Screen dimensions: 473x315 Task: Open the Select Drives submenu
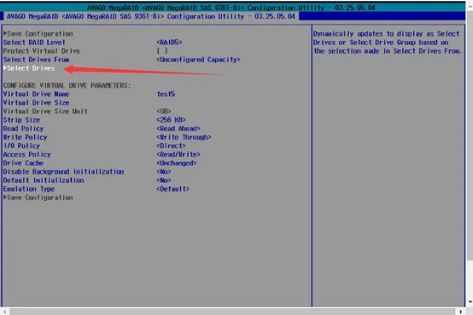(x=29, y=68)
